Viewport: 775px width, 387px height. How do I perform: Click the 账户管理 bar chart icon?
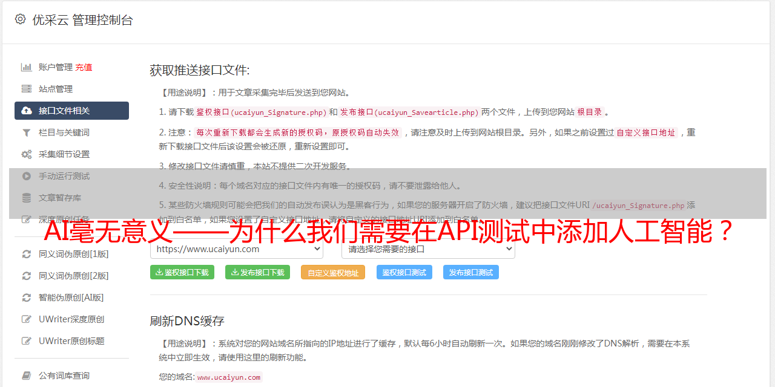point(27,67)
